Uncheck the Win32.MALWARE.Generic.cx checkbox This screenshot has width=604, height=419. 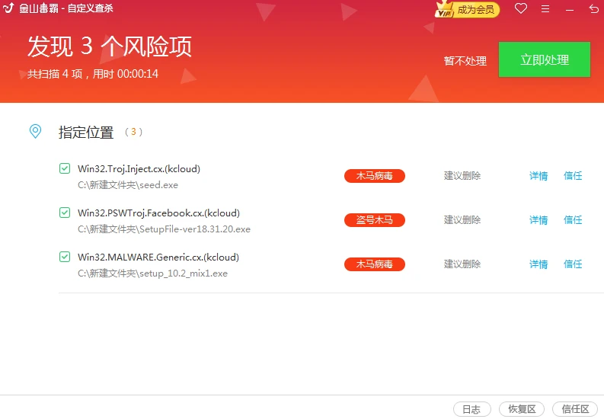point(65,257)
